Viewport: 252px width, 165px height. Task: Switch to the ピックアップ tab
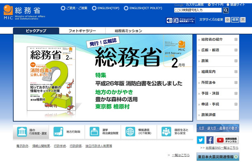tap(36, 31)
